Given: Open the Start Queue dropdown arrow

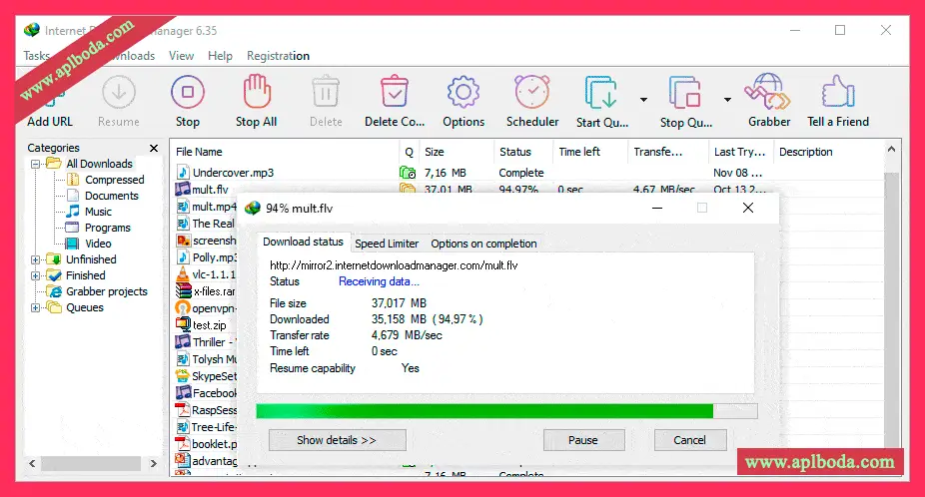Looking at the screenshot, I should pos(643,100).
